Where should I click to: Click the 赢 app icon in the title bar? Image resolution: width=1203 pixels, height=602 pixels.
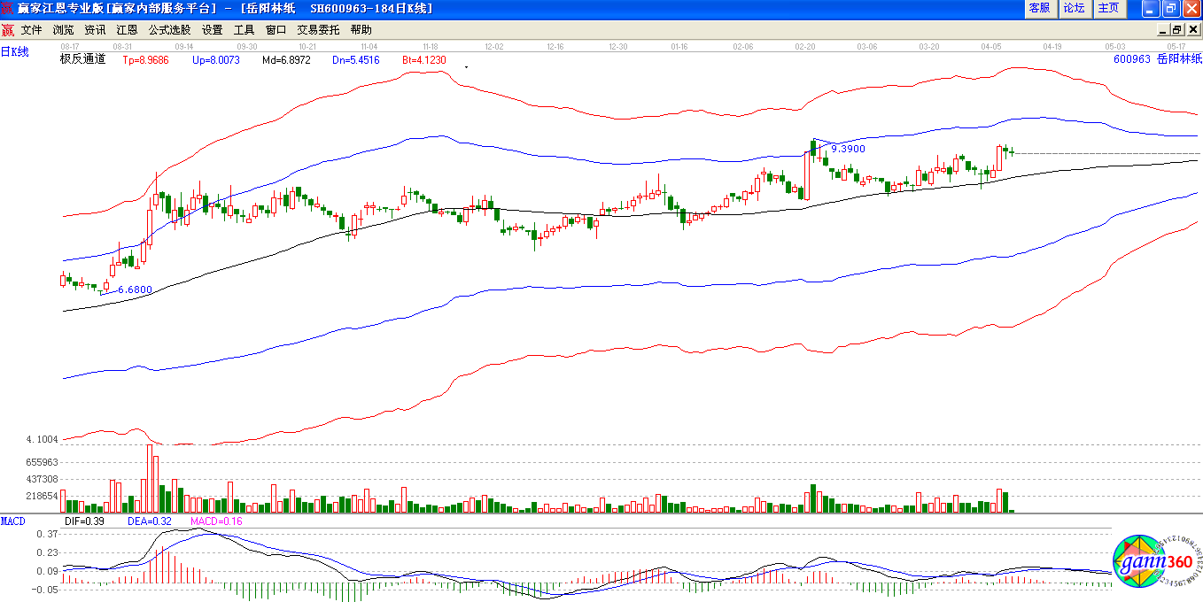8,8
